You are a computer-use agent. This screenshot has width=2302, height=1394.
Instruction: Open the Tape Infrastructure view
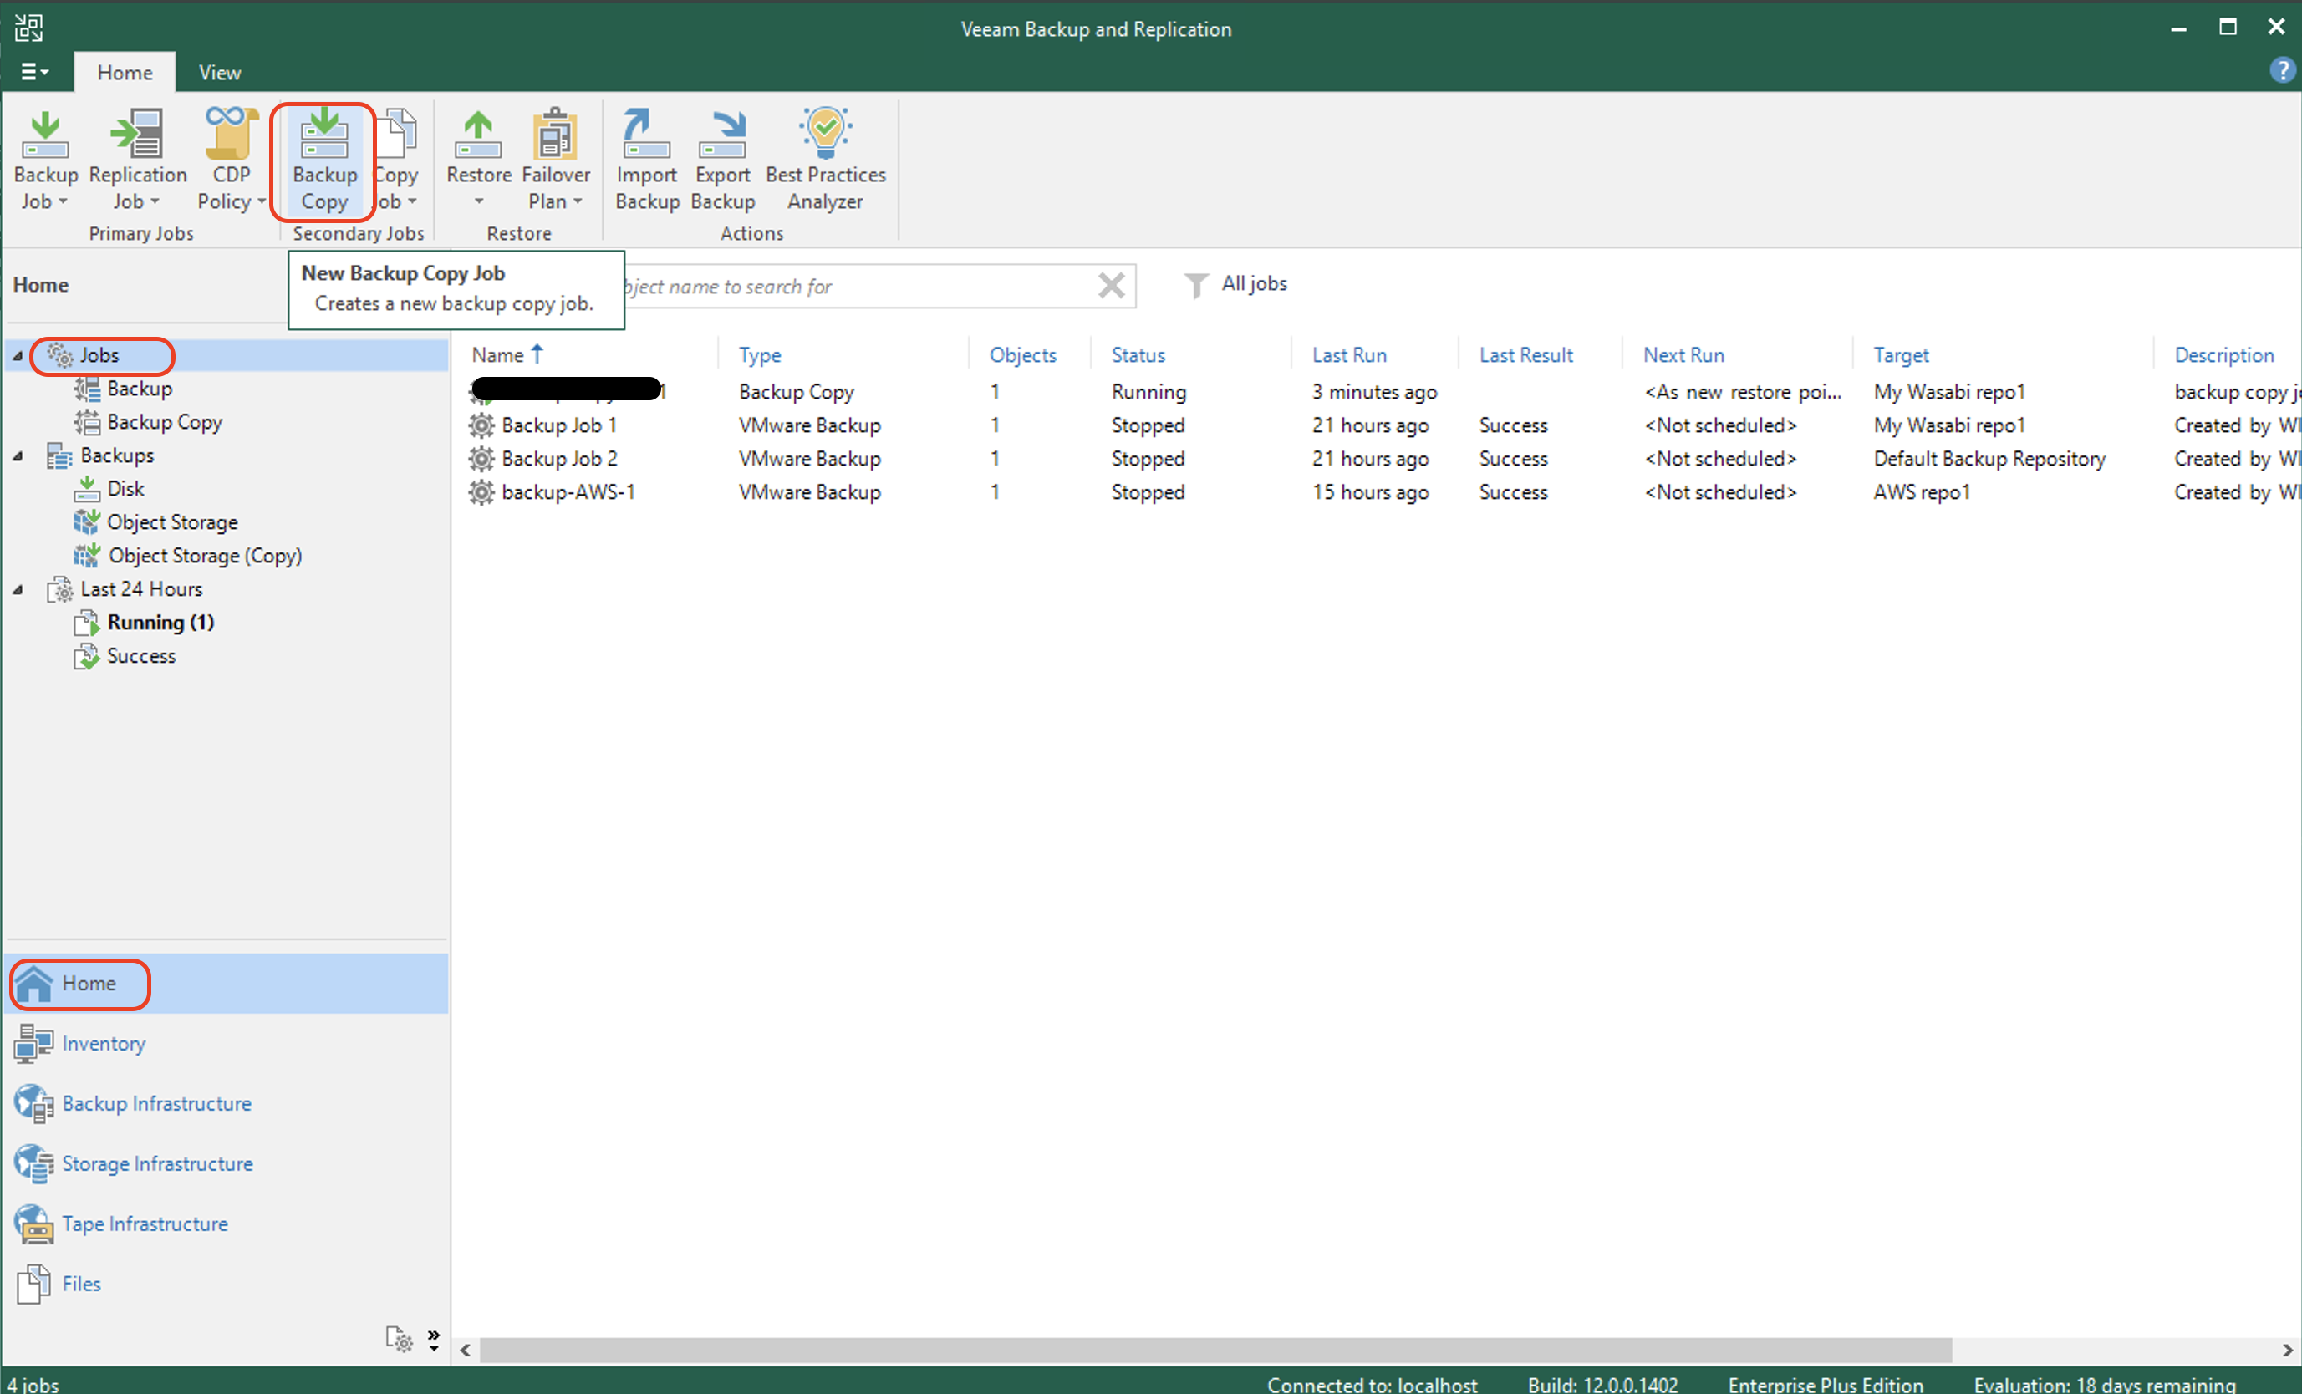click(226, 1224)
